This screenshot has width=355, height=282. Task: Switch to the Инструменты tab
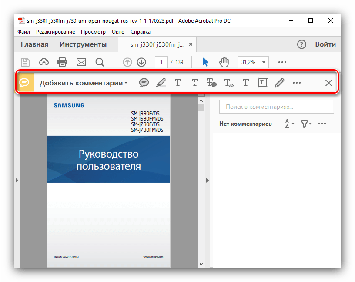(x=83, y=44)
